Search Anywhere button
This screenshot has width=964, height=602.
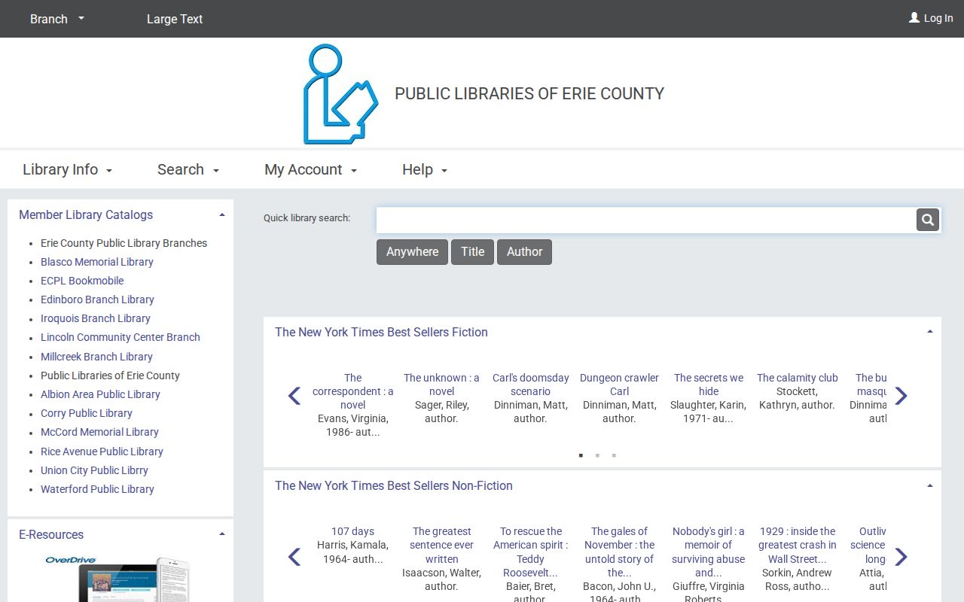(x=412, y=252)
